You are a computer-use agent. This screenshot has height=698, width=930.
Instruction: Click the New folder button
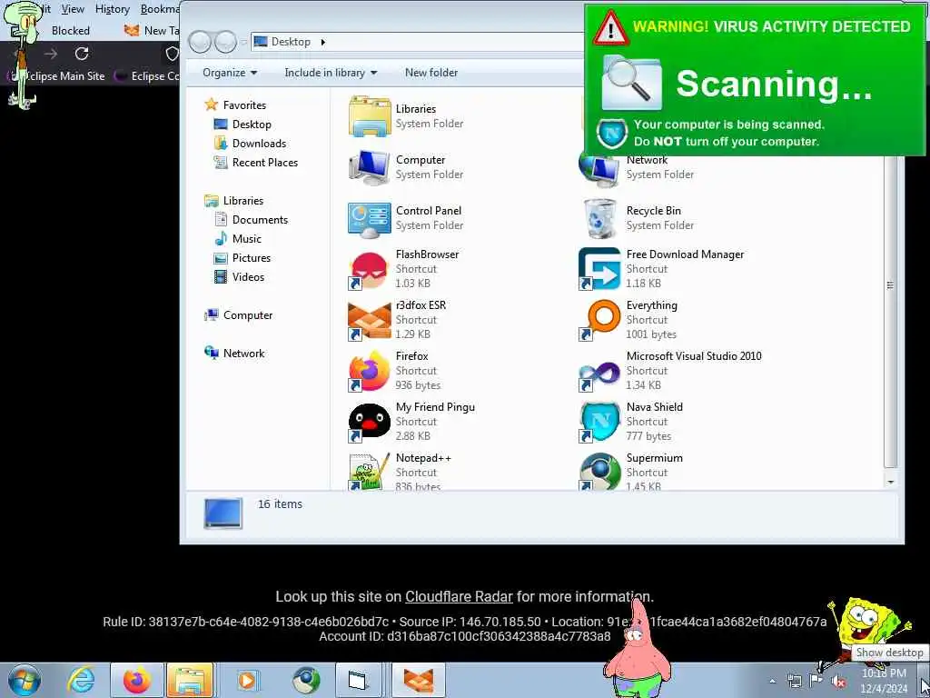431,73
